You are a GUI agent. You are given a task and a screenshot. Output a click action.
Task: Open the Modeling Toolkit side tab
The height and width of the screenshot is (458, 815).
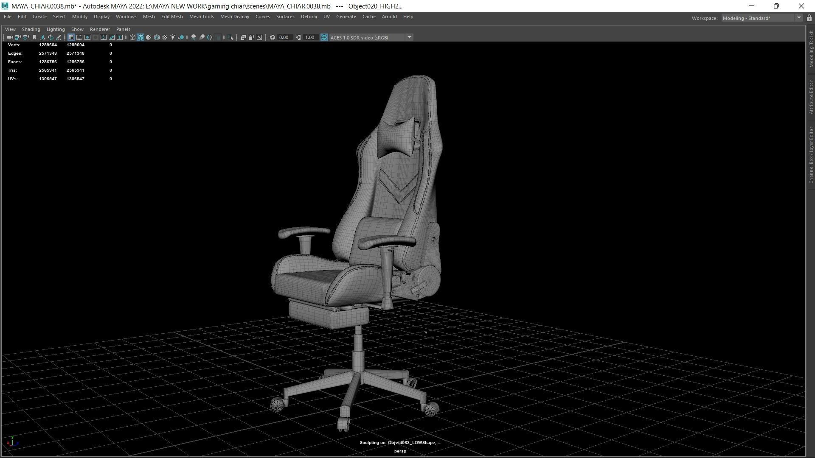coord(811,48)
